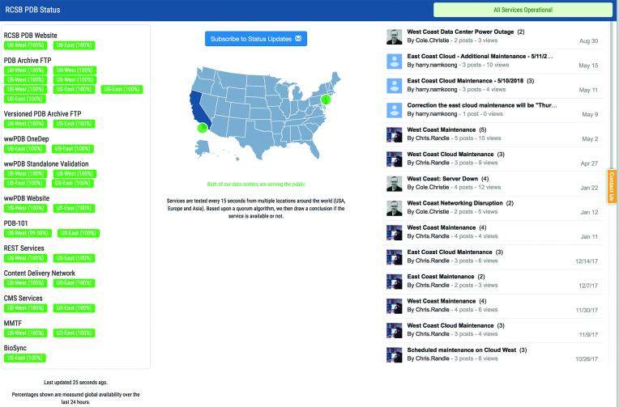Open the Contact Us side tab

coord(611,186)
